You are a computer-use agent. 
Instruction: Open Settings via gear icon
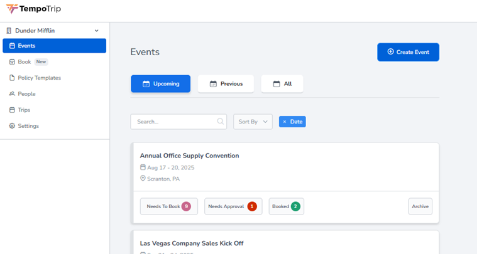(x=12, y=126)
